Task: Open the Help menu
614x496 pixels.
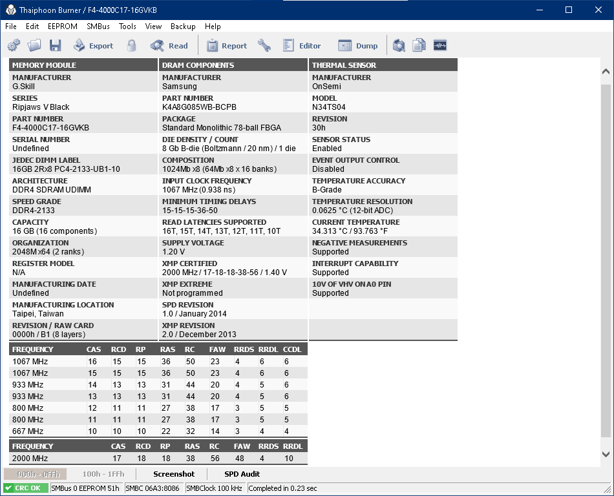Action: [213, 26]
